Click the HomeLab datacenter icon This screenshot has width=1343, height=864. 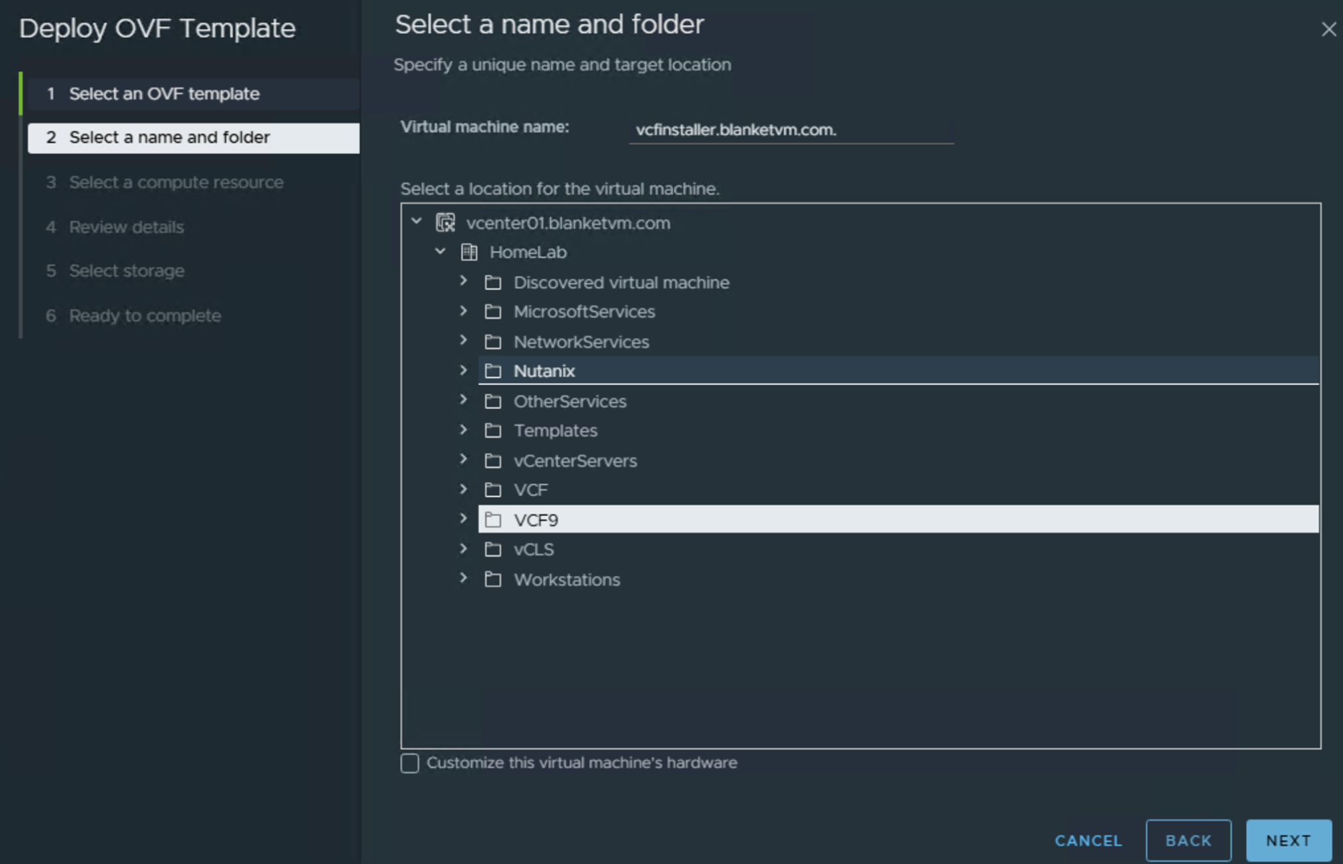tap(470, 252)
